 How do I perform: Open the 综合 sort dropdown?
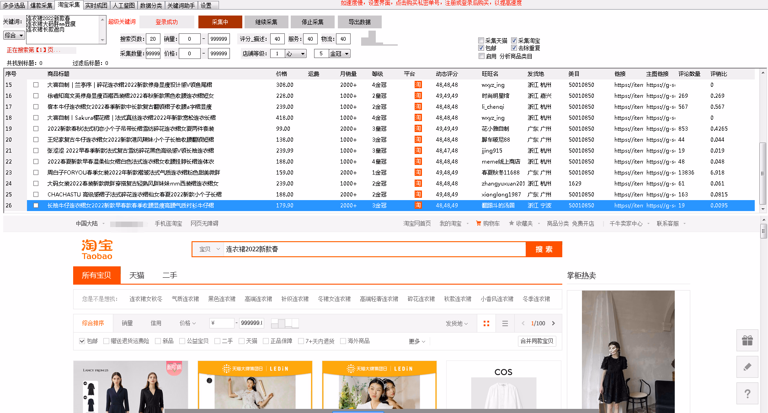pyautogui.click(x=14, y=35)
